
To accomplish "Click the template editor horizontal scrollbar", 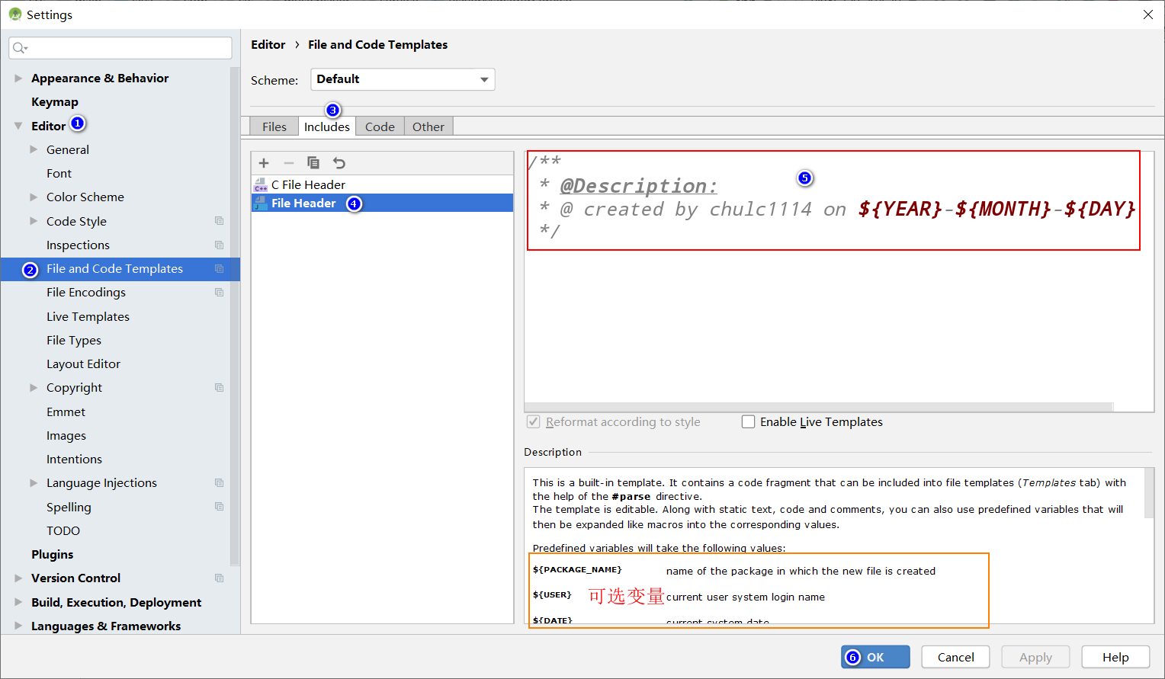I will click(819, 407).
